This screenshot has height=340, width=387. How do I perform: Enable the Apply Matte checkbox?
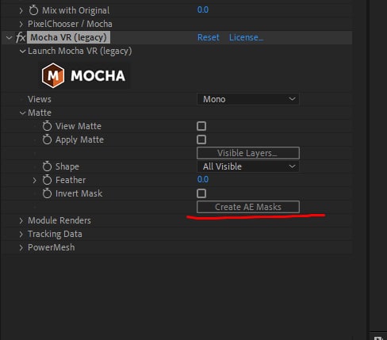pyautogui.click(x=201, y=139)
